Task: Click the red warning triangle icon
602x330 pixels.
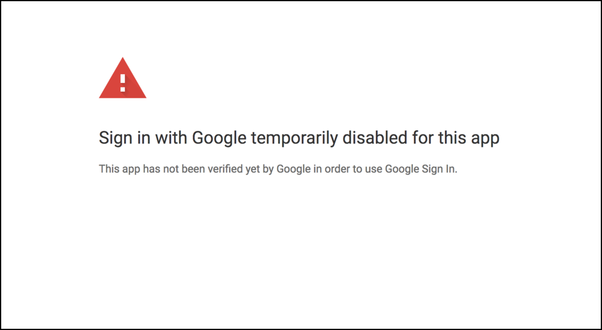Action: click(122, 79)
